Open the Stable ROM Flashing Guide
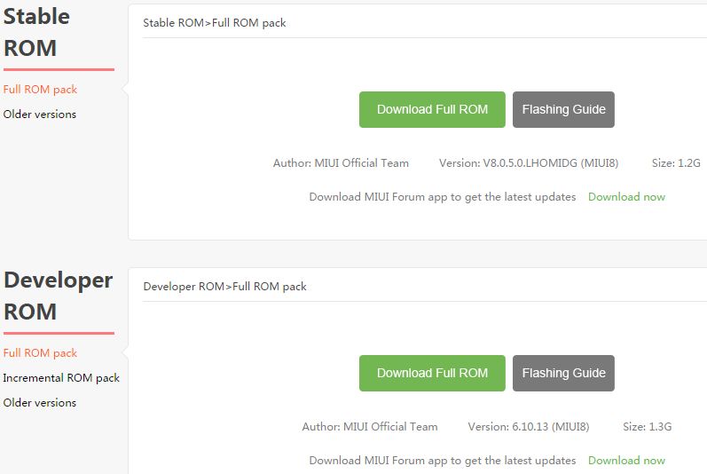This screenshot has height=474, width=707. click(563, 110)
